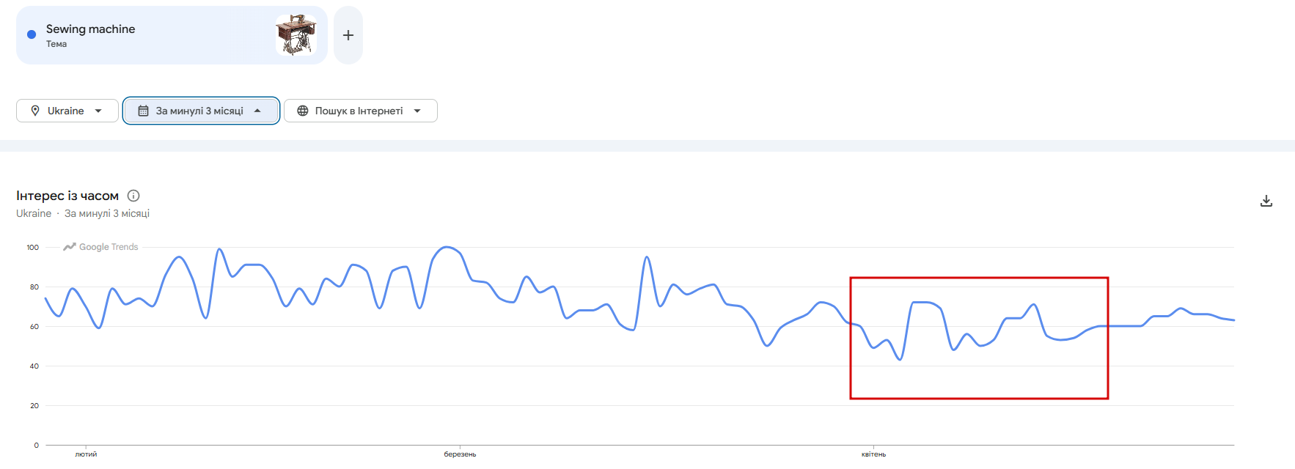Expand the "Пошук в Інтернеті" dropdown arrow

pyautogui.click(x=417, y=111)
